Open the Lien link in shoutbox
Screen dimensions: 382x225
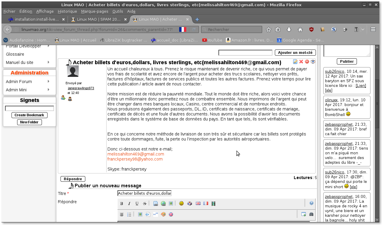(361, 85)
